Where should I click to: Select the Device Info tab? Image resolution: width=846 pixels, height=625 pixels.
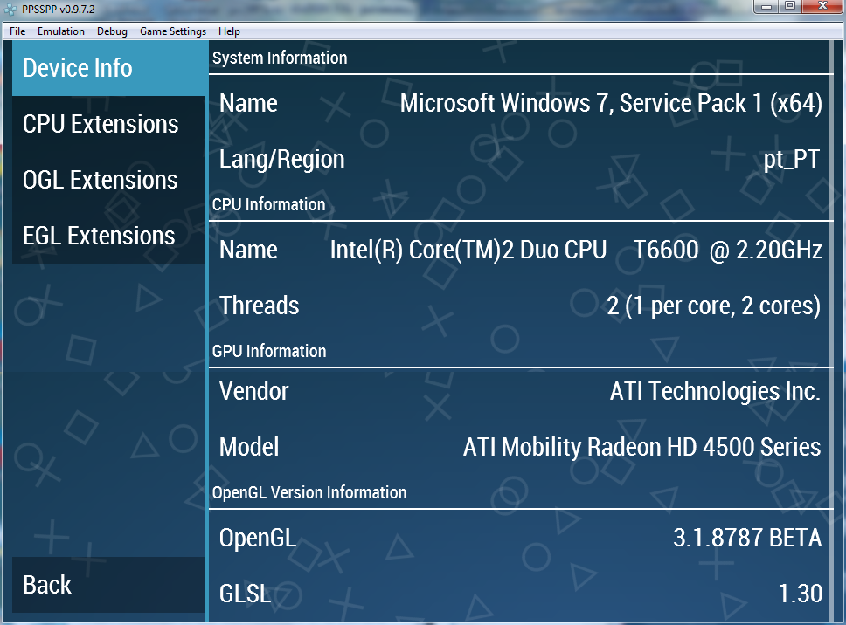(109, 68)
